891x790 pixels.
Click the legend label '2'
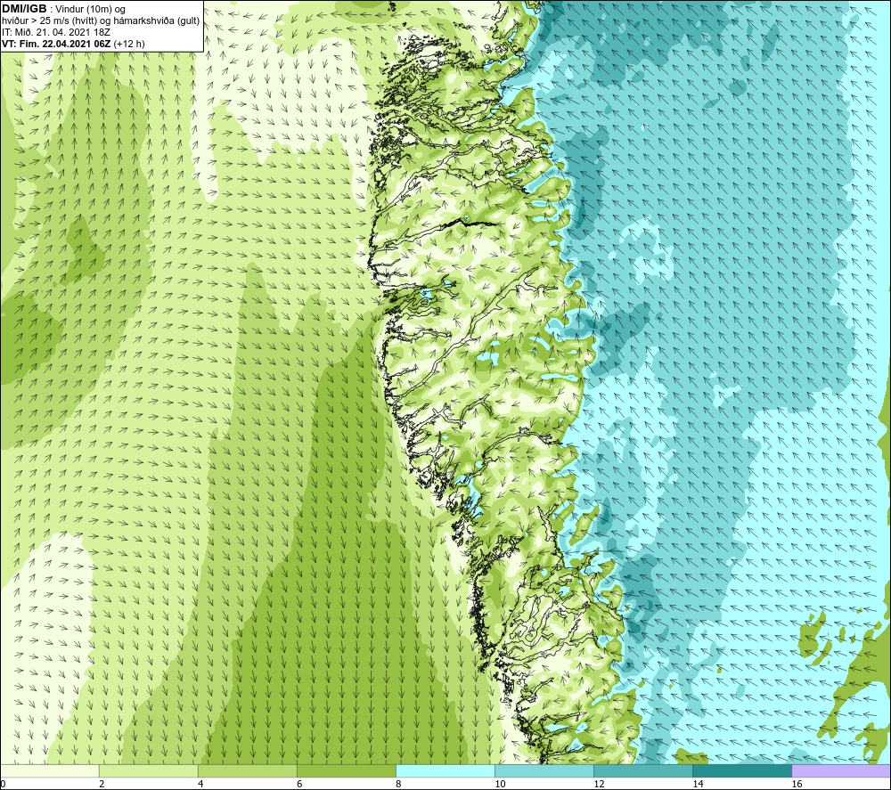pyautogui.click(x=102, y=785)
